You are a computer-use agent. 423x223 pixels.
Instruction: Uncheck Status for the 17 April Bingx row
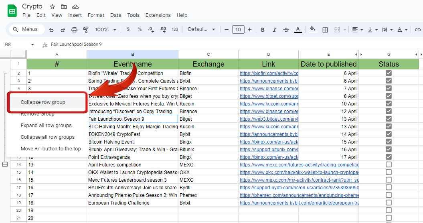point(389,157)
